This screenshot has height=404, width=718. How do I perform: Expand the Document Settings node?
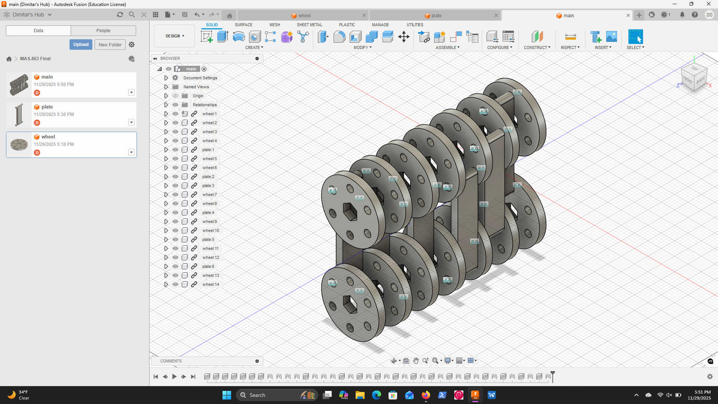point(166,77)
